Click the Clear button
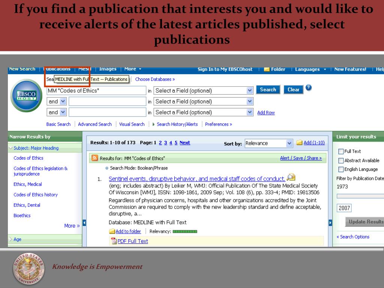The height and width of the screenshot is (288, 384). pos(293,90)
